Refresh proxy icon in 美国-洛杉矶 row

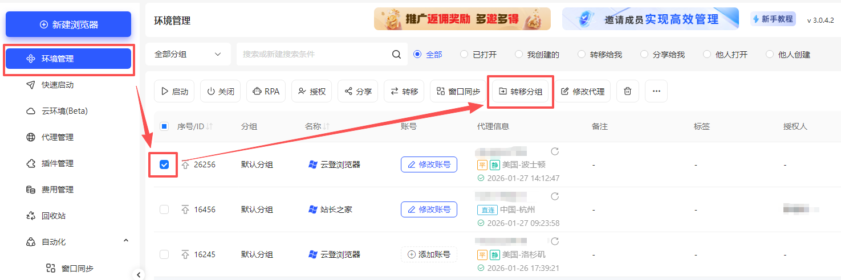click(554, 241)
